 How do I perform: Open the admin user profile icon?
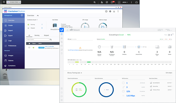pos(119,2)
